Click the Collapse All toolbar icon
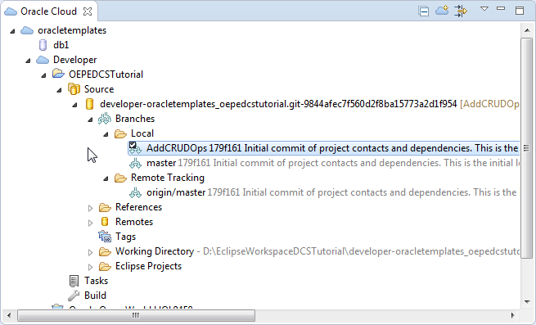This screenshot has width=536, height=325. coord(424,11)
